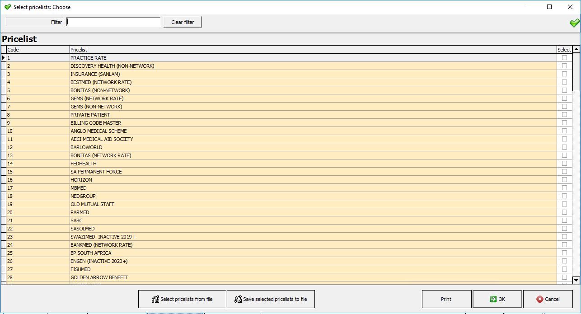Click code cell 12 for BARLOWORLD
Viewport: 581px width, 314px height.
pyautogui.click(x=38, y=147)
